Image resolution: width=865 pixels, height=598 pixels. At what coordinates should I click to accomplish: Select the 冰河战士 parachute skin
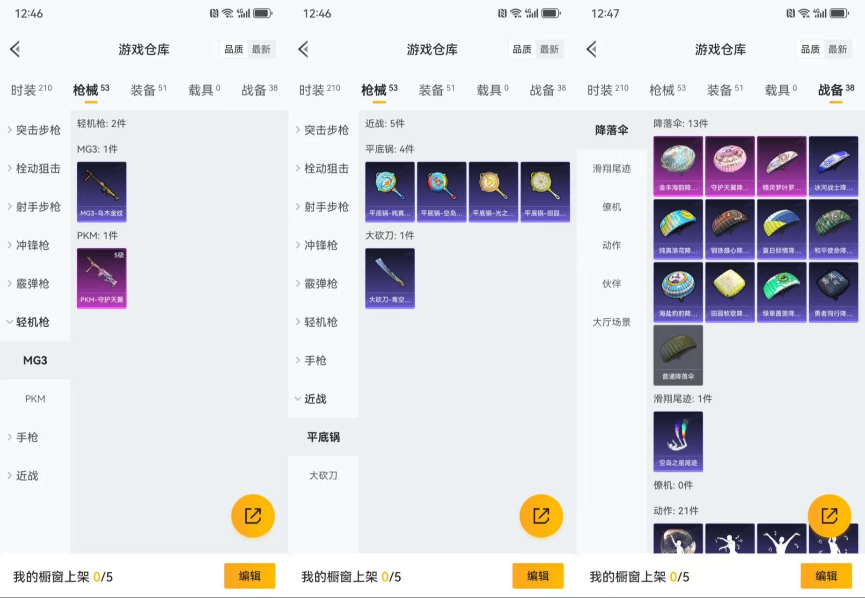pyautogui.click(x=833, y=166)
